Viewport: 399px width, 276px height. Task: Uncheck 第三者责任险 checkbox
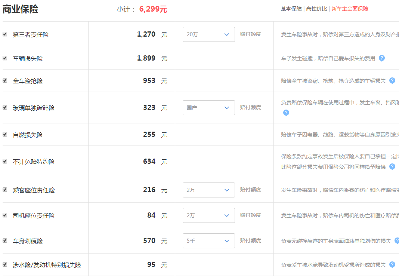[5, 34]
